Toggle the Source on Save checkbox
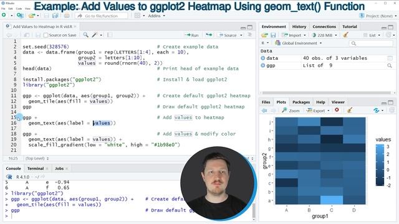This screenshot has width=399, height=224. (x=46, y=35)
